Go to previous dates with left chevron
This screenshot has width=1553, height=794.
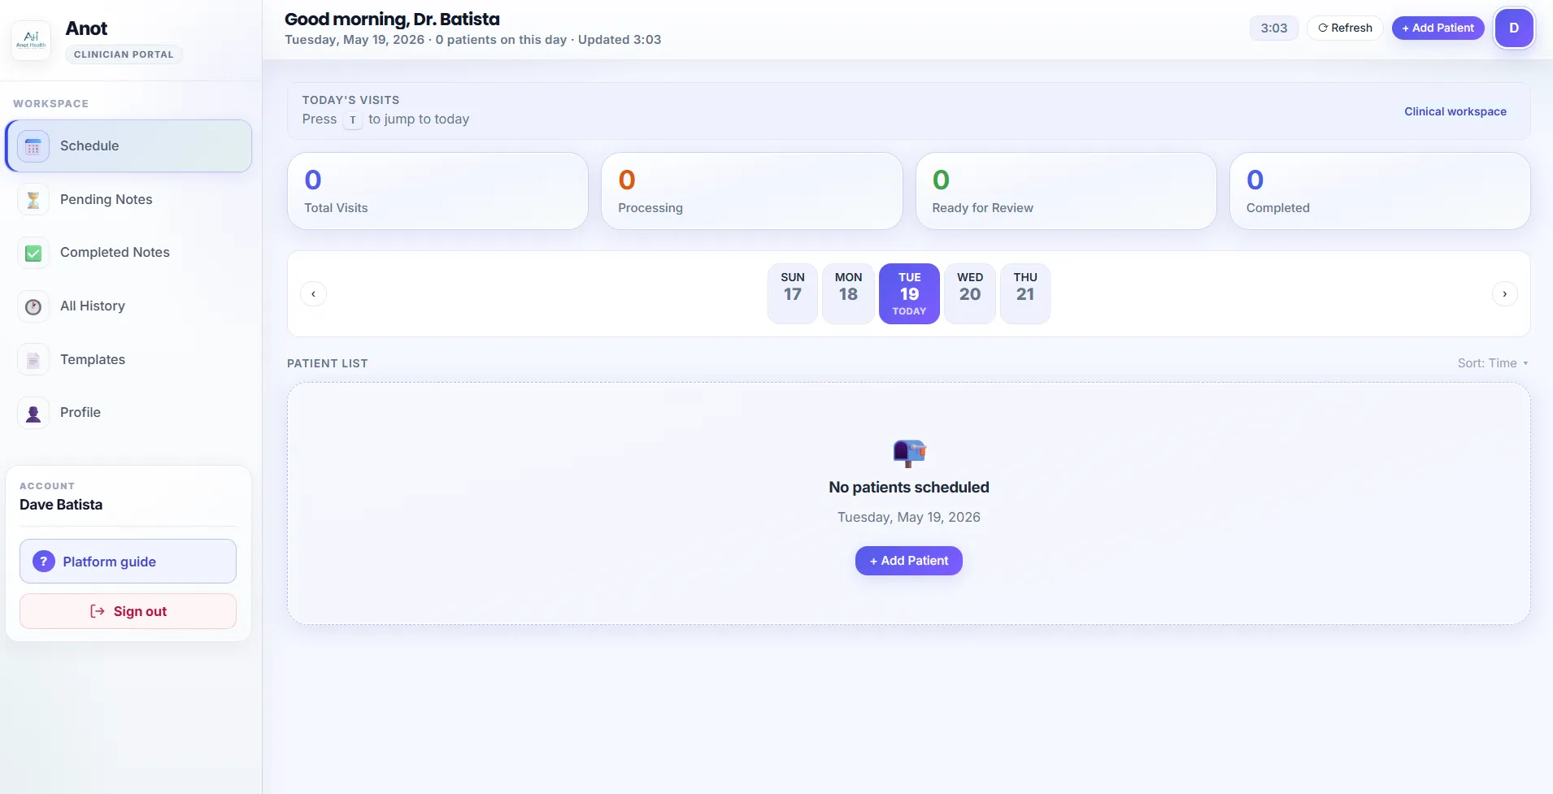pos(313,294)
